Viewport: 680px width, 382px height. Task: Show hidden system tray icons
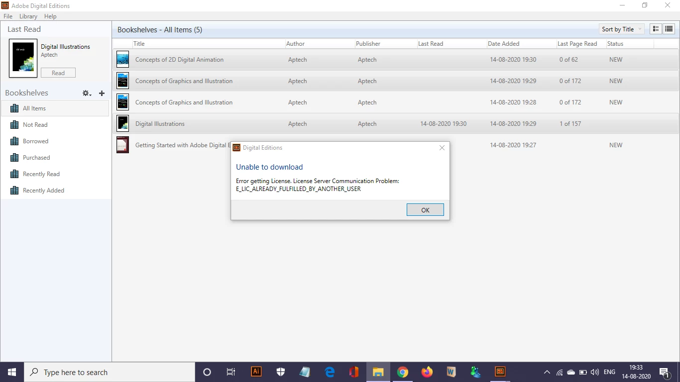click(547, 373)
